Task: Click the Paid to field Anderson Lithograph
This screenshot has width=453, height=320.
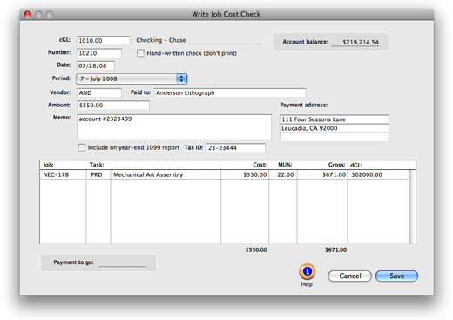Action: 230,92
